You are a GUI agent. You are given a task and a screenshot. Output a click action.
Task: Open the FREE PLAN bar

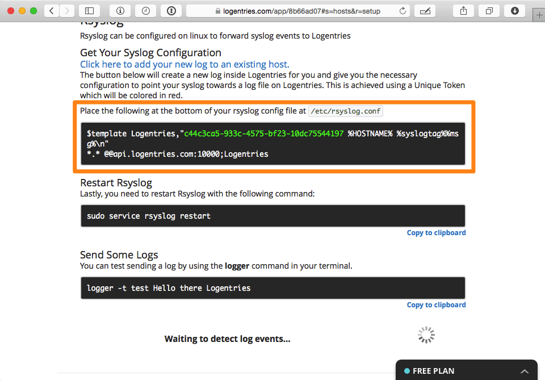tap(467, 370)
